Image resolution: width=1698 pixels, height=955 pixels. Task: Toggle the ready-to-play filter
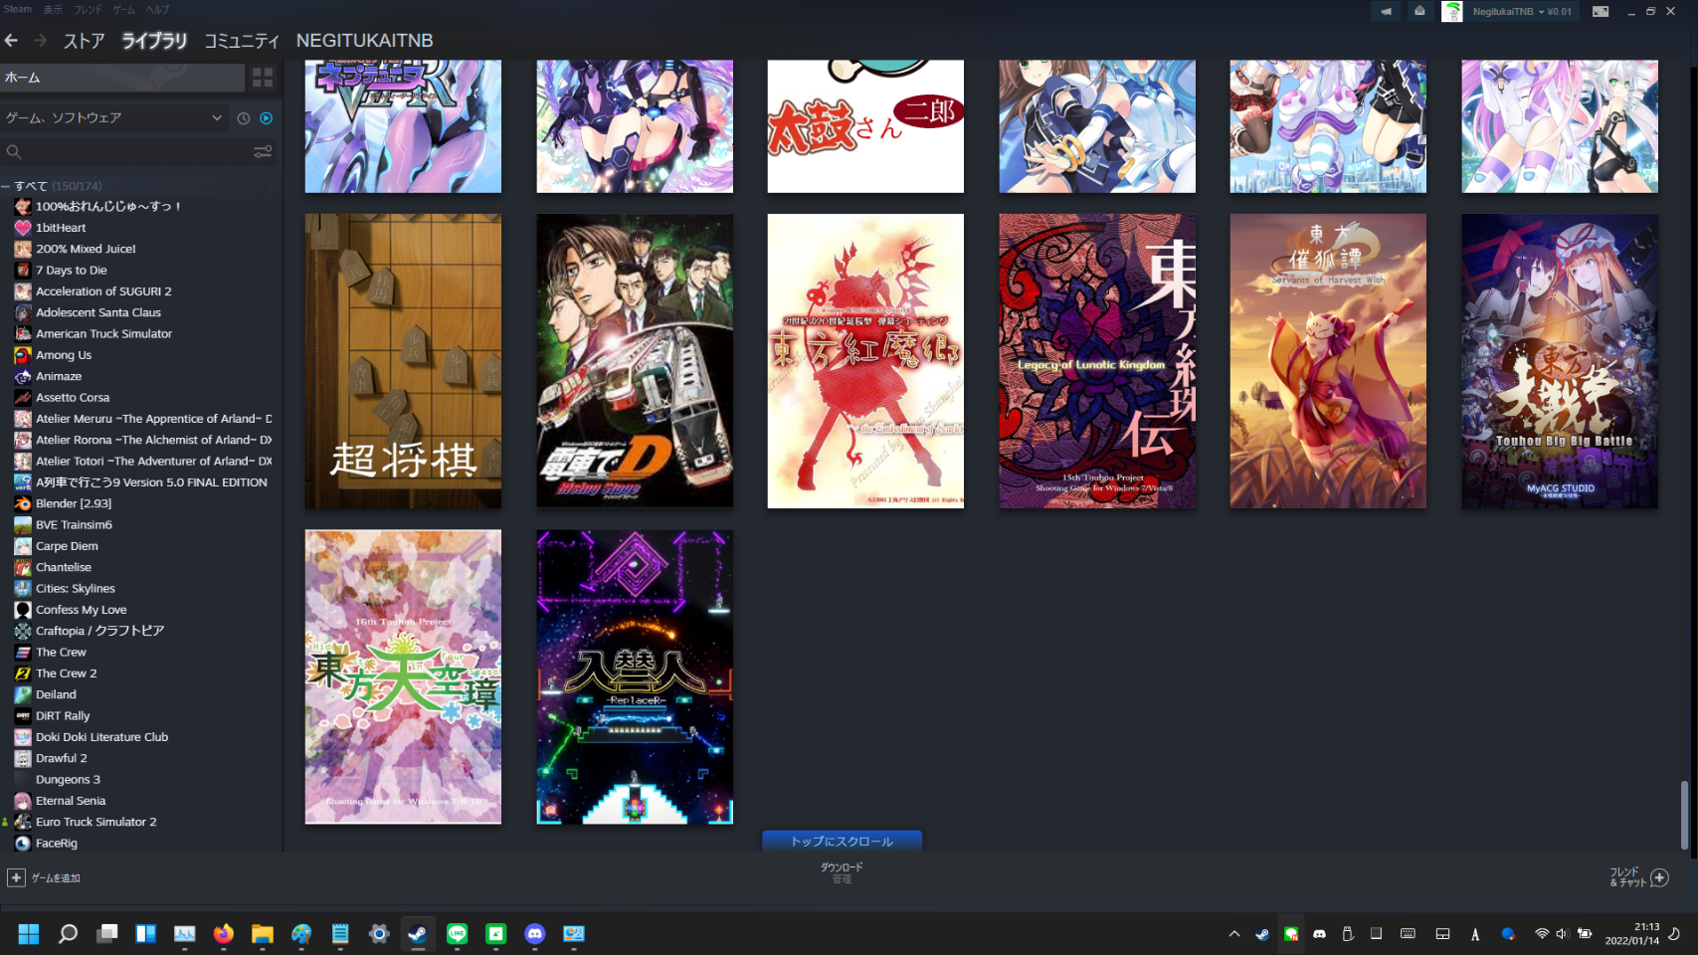coord(267,118)
